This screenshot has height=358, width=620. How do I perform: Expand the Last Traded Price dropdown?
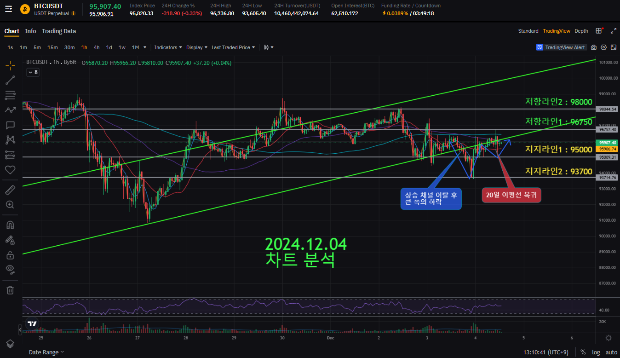click(x=233, y=47)
